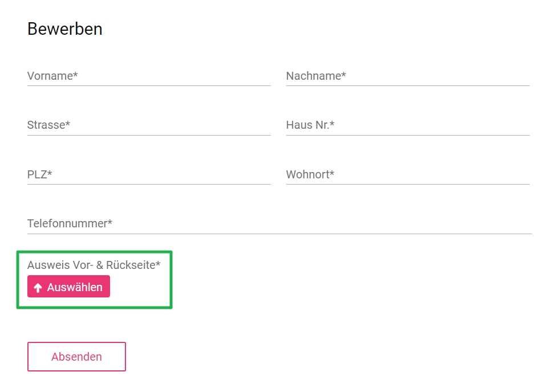556x388 pixels.
Task: Click the asterisk following PLZ
Action: coord(50,172)
